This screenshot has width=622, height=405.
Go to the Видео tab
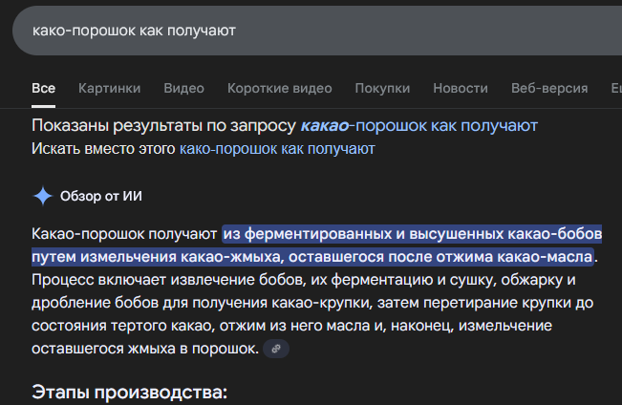click(x=183, y=88)
